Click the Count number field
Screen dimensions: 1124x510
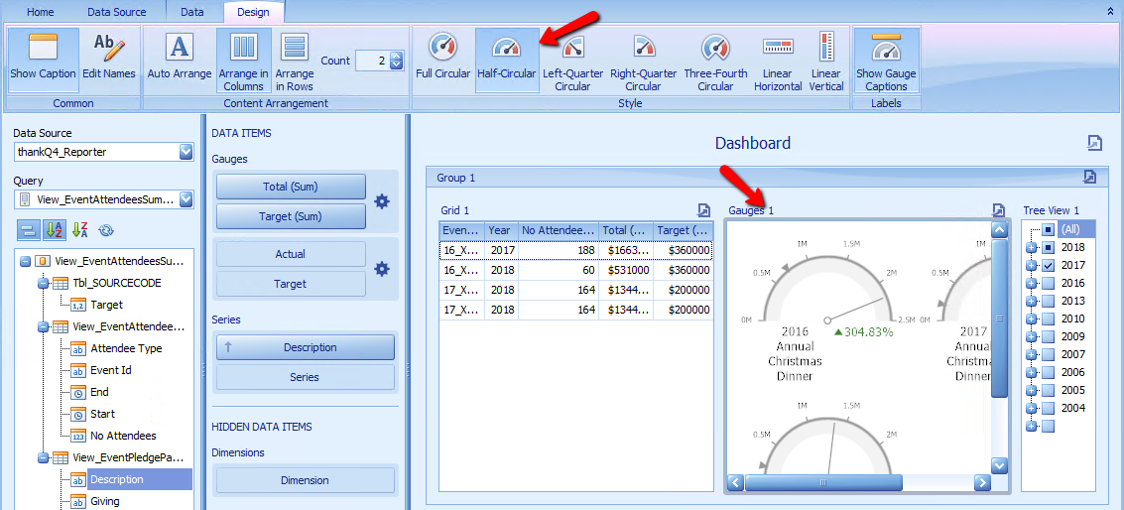[x=373, y=61]
